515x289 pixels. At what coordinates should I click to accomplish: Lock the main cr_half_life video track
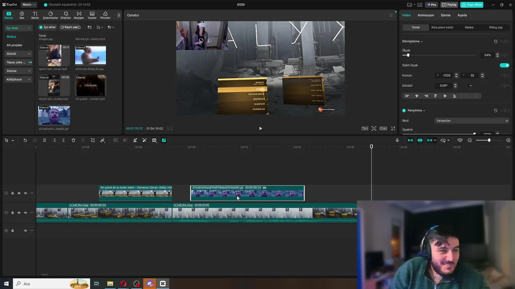coord(12,213)
